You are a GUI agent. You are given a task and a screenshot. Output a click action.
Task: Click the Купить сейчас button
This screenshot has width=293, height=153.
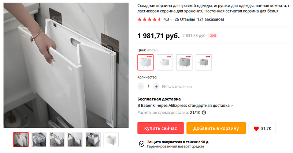coord(160,128)
